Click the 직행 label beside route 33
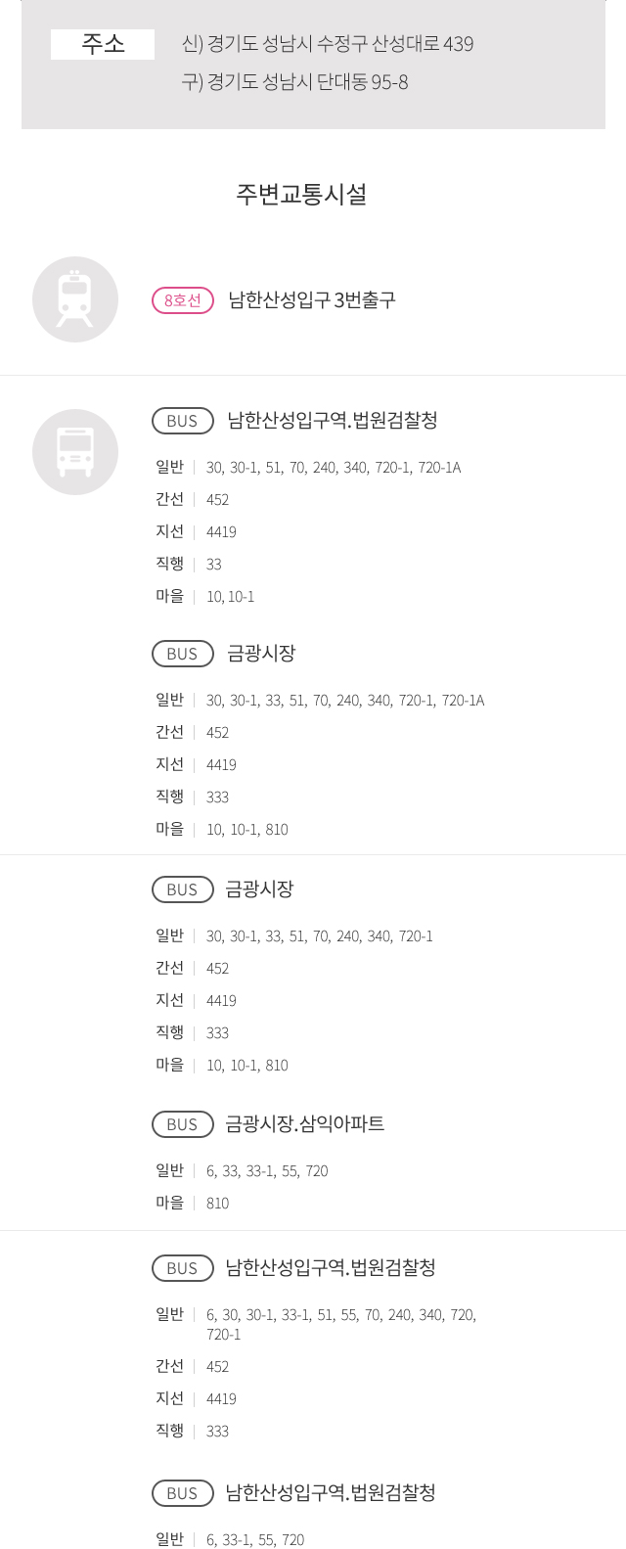 click(x=169, y=565)
